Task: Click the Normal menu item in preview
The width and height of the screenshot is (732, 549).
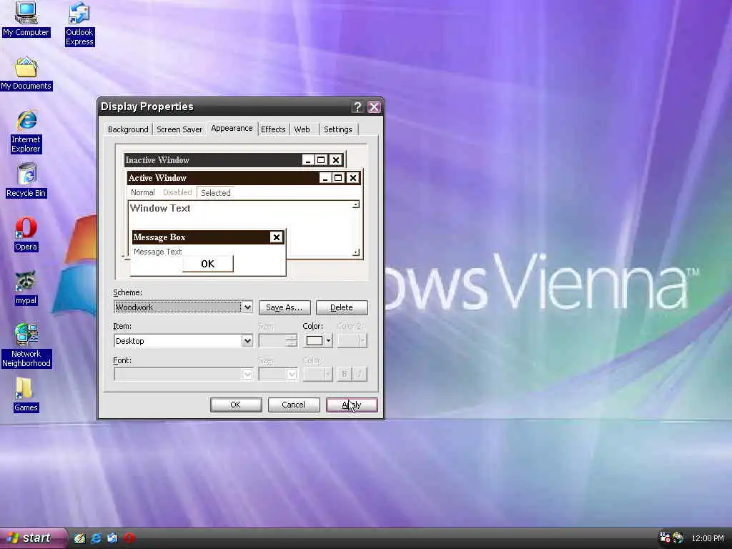Action: click(142, 192)
